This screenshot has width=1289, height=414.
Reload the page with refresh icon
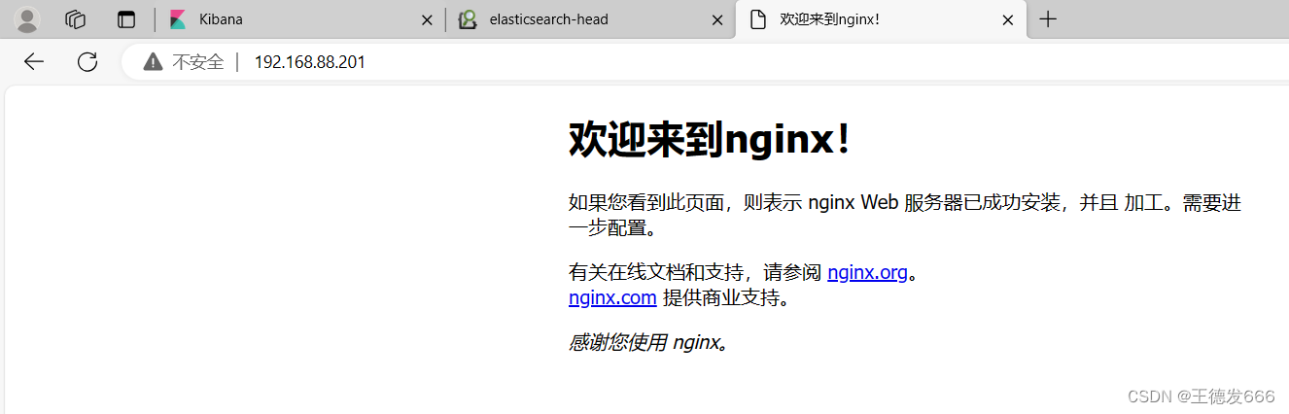coord(87,62)
